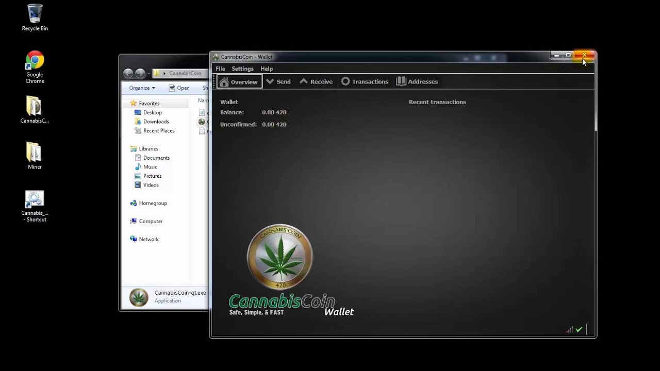Open the recent pages dropdown arrow in Explorer
Viewport: 660px width, 371px height.
148,74
